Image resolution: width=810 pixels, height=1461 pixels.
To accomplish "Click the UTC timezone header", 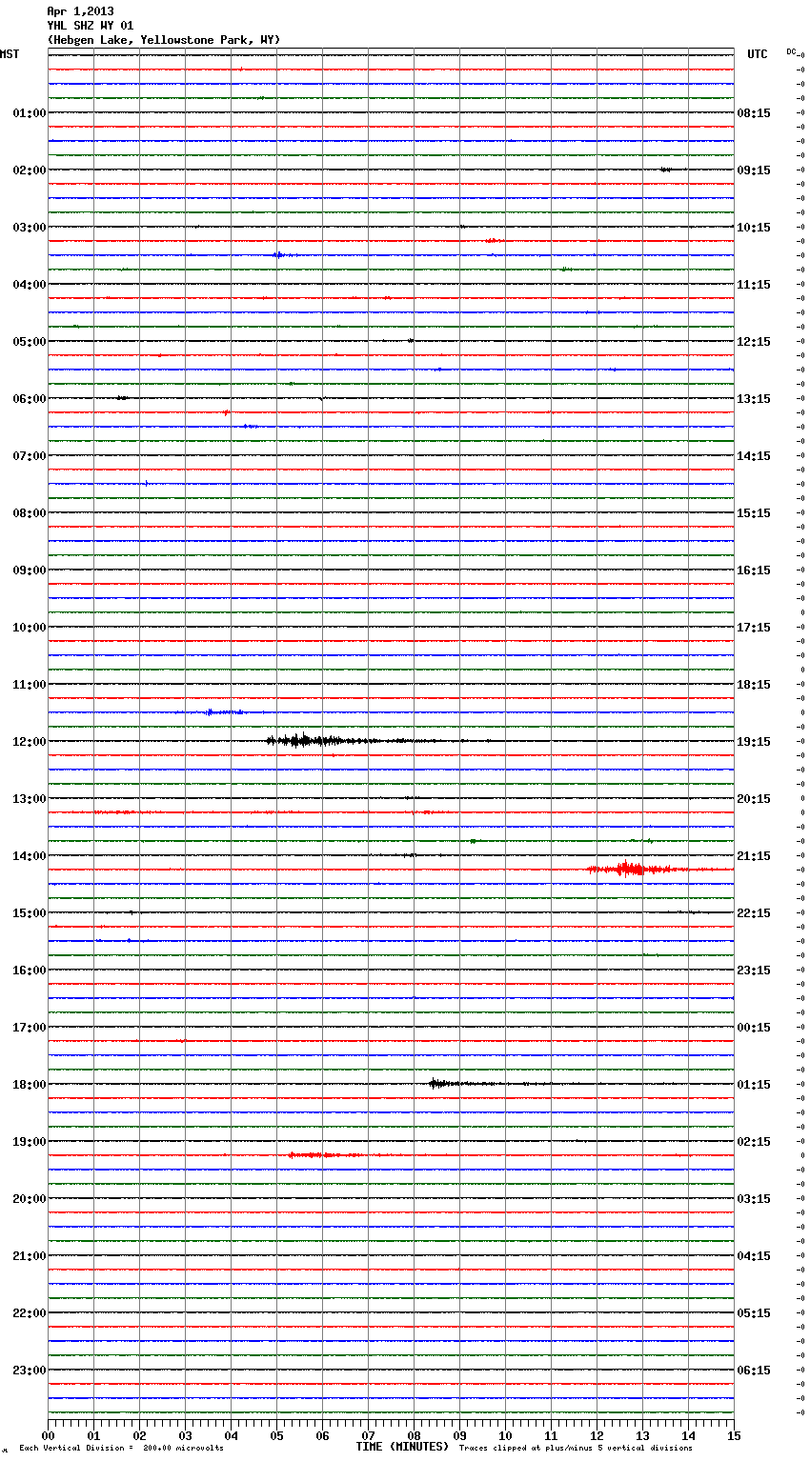I will (757, 54).
